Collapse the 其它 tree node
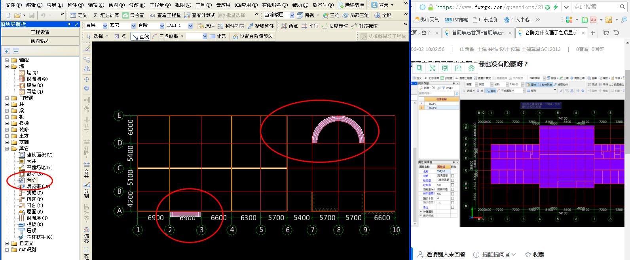This screenshot has height=260, width=630. click(x=7, y=149)
